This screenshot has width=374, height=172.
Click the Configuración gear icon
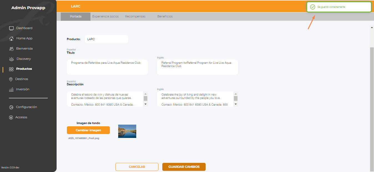coord(11,107)
